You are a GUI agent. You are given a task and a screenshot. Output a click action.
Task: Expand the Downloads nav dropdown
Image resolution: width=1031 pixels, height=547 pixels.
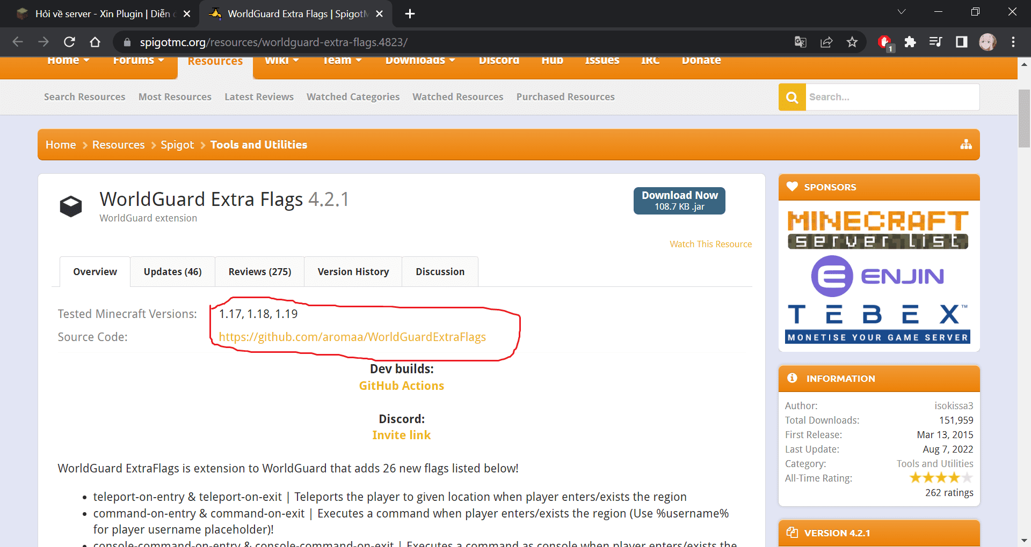(420, 61)
